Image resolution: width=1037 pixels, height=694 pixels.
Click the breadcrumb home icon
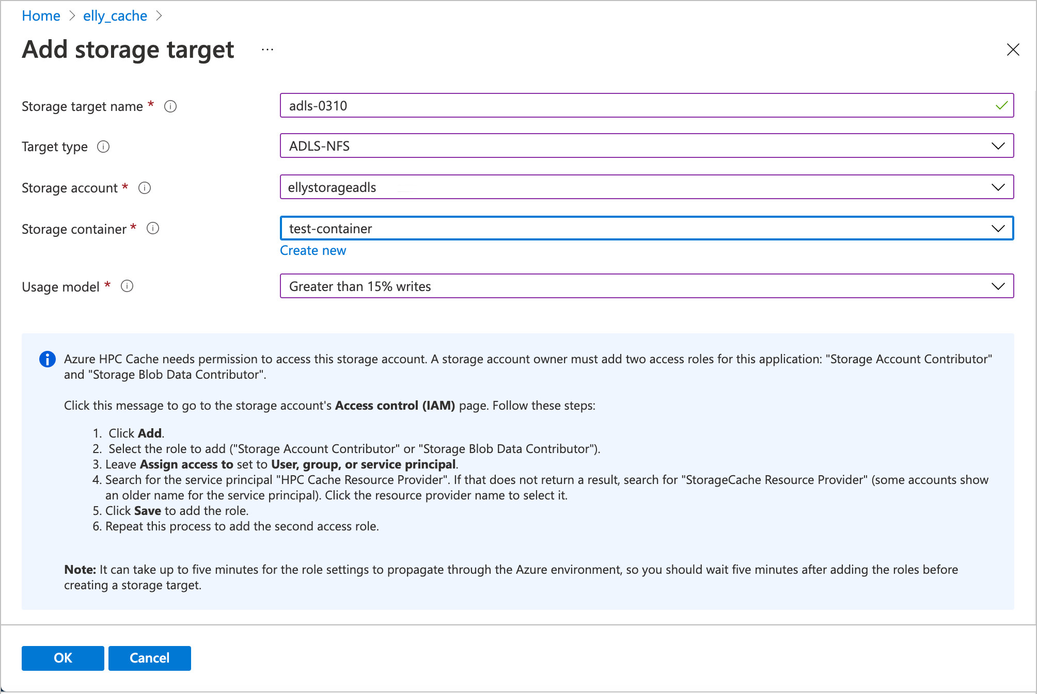pyautogui.click(x=40, y=15)
